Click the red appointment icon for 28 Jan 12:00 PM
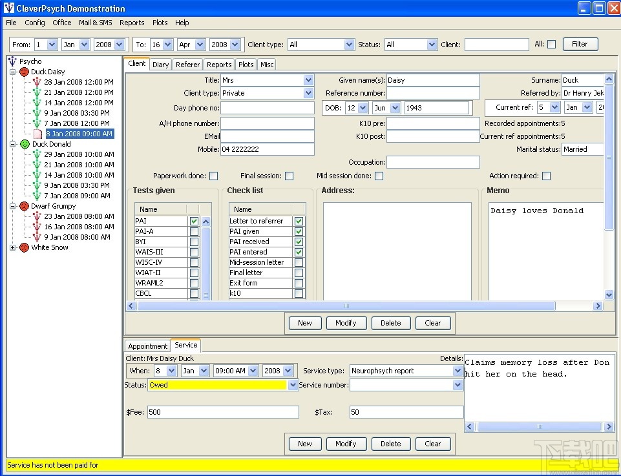Viewport: 621px width, 476px height. click(37, 82)
